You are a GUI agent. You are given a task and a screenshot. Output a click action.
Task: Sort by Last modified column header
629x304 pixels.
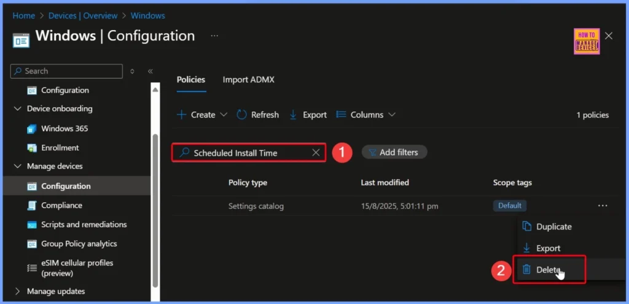pos(385,183)
